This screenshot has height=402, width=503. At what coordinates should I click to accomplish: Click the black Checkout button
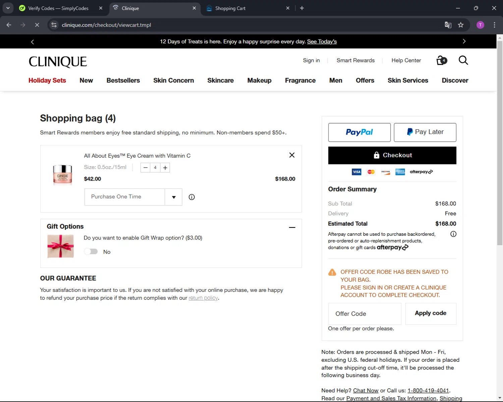[392, 155]
